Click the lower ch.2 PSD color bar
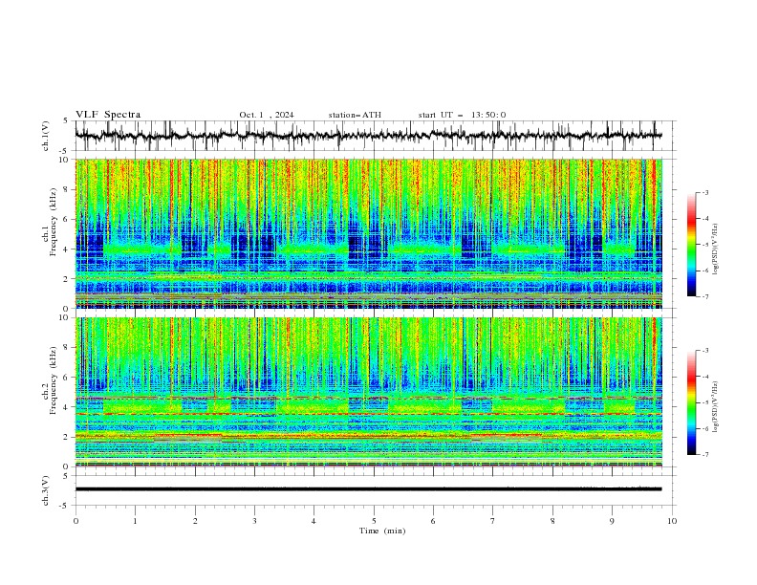 coord(691,402)
